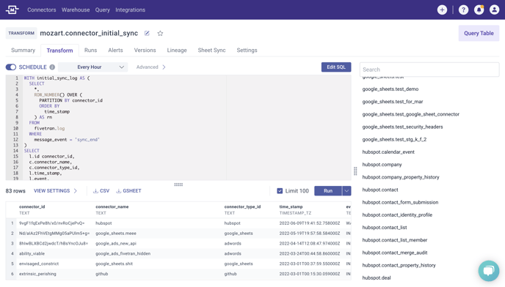Image resolution: width=505 pixels, height=287 pixels.
Task: Click the edit pencil icon beside transform name
Action: pos(147,33)
